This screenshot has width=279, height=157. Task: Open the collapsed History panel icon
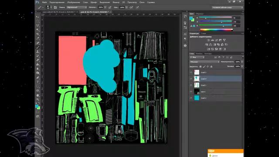[185, 16]
